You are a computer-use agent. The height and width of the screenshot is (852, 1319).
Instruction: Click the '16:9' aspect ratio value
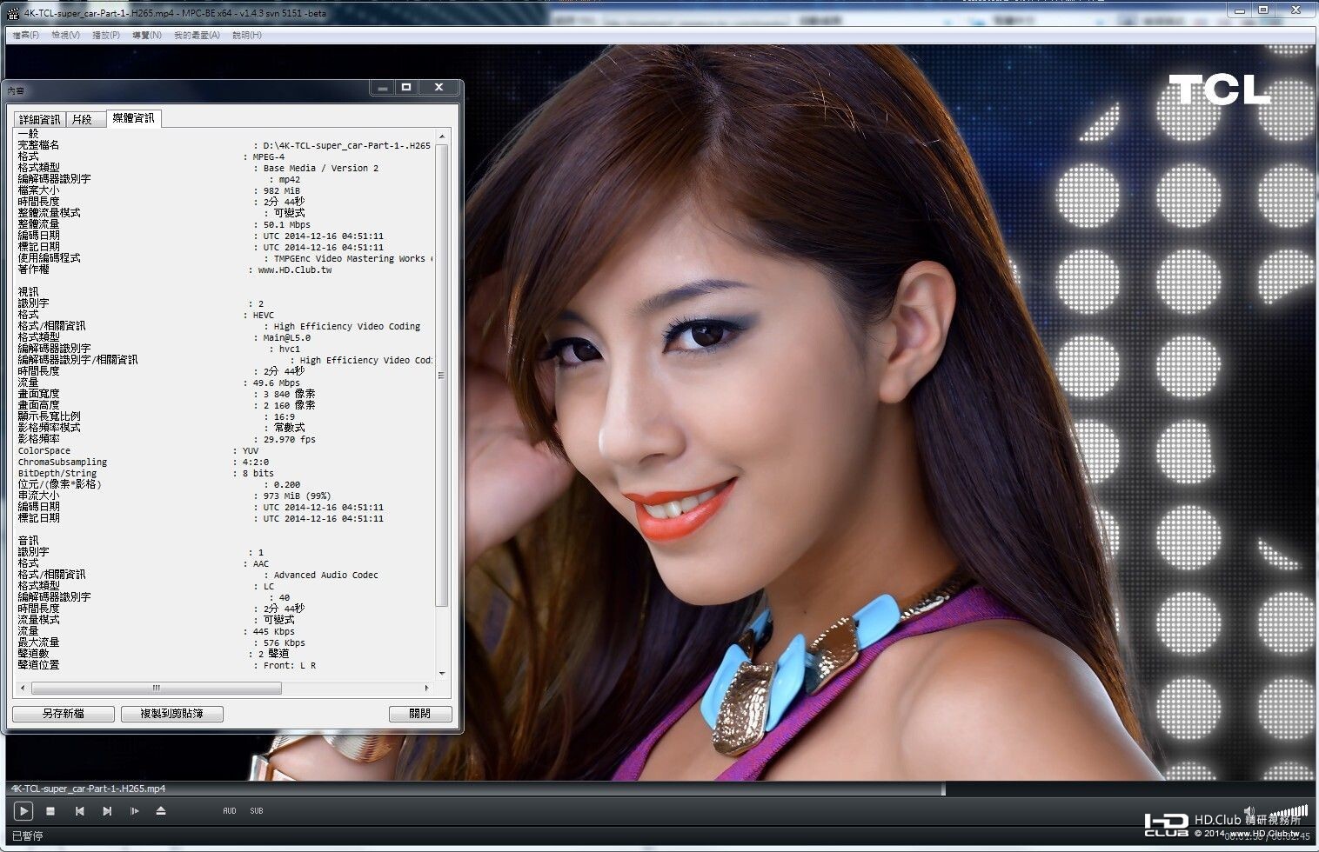coord(285,417)
